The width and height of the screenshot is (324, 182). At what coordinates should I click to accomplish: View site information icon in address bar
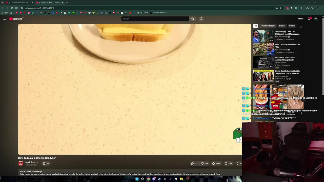22,8
